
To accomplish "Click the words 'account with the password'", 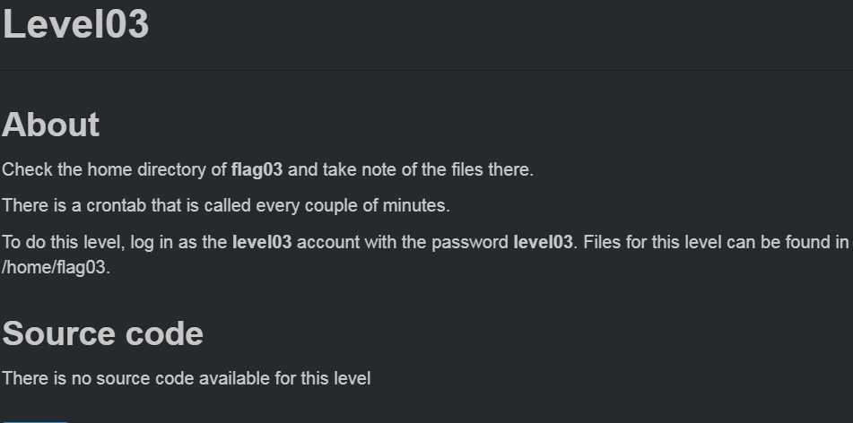I will pyautogui.click(x=403, y=242).
